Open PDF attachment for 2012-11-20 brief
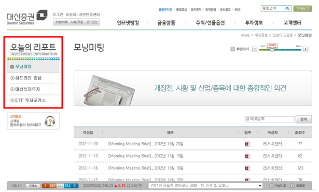 [247, 144]
